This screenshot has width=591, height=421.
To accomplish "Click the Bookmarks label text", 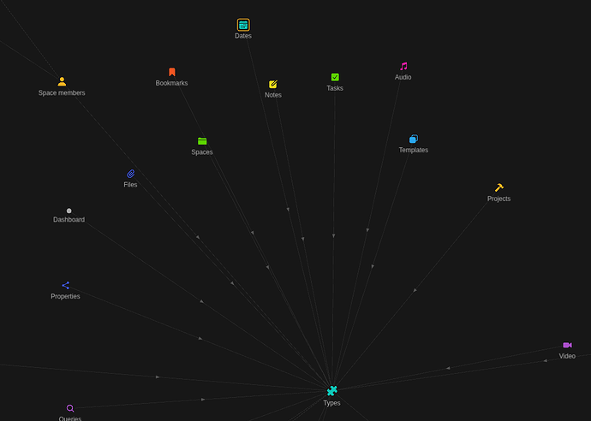I will [171, 83].
